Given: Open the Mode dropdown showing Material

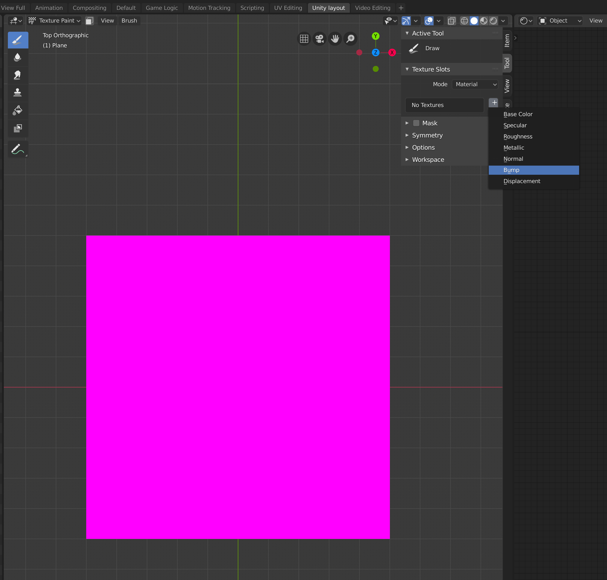Looking at the screenshot, I should click(x=474, y=84).
